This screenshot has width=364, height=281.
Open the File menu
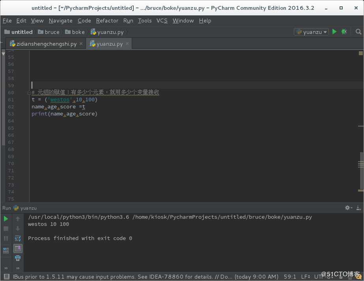coord(7,20)
